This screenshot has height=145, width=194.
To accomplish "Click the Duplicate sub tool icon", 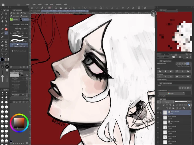I will pos(24,67).
